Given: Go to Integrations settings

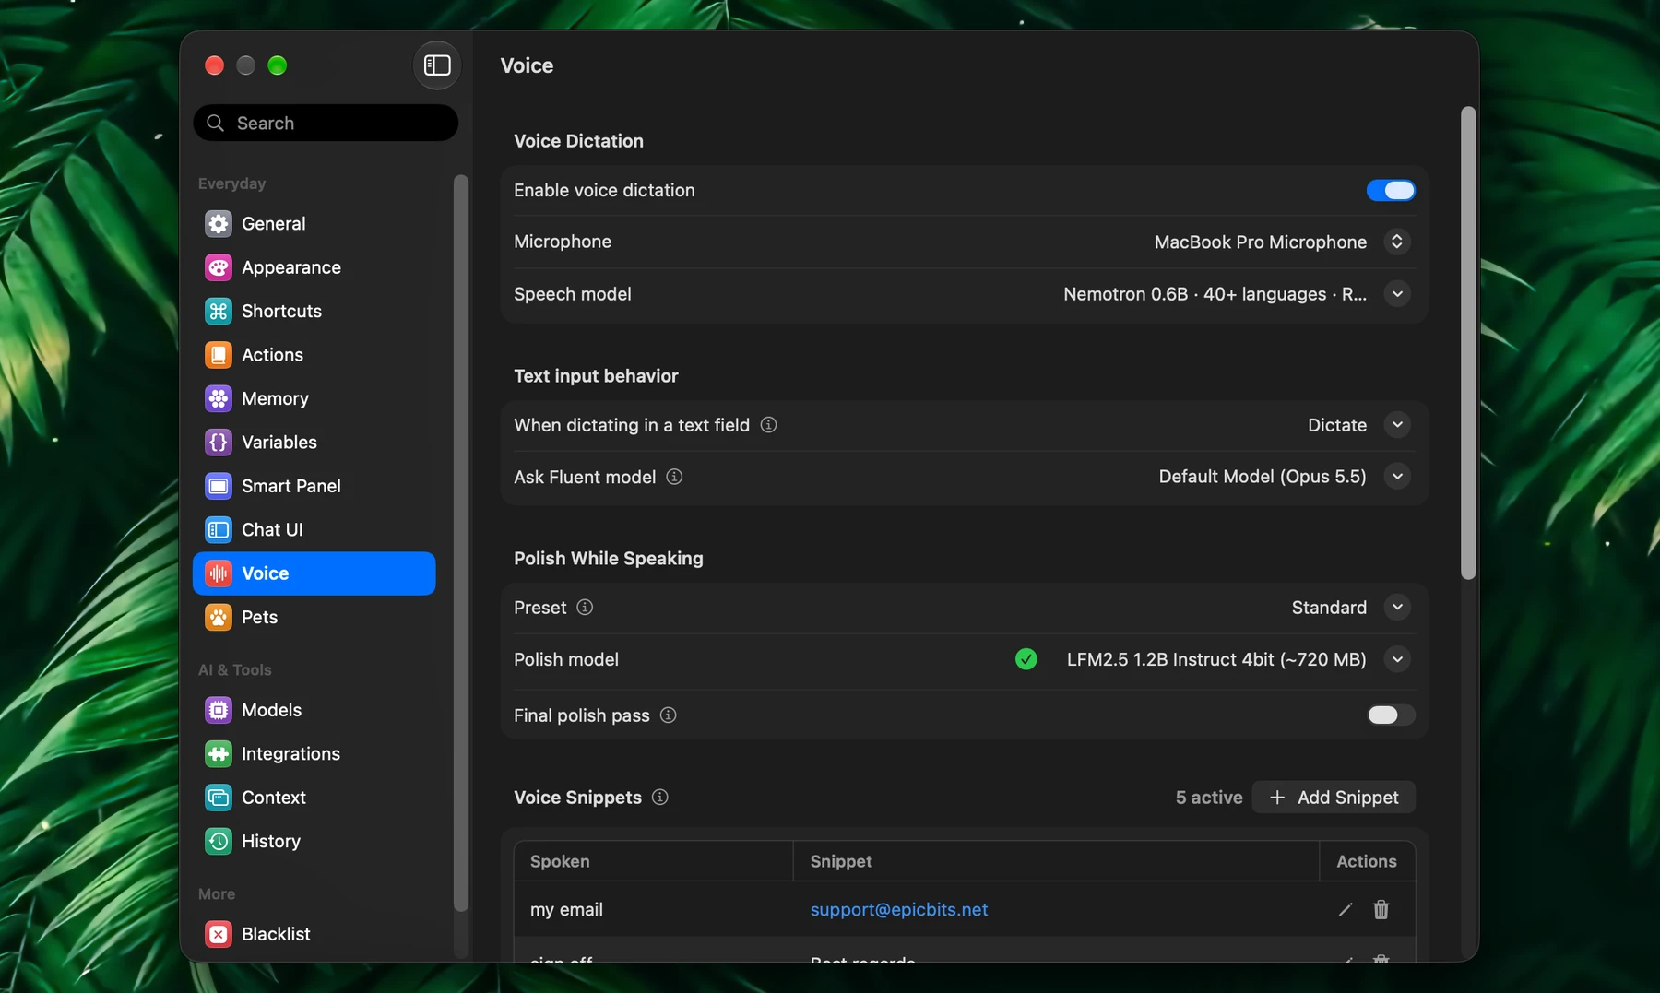Looking at the screenshot, I should click(314, 753).
